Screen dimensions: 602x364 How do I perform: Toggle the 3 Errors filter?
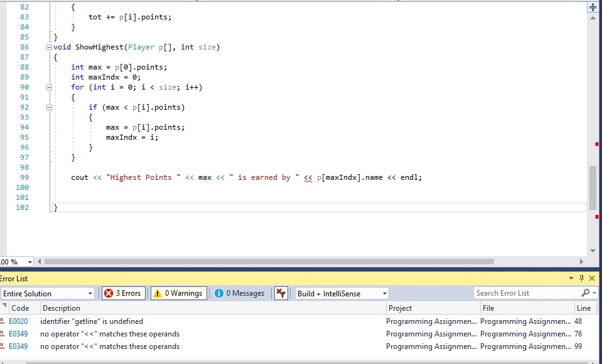124,293
